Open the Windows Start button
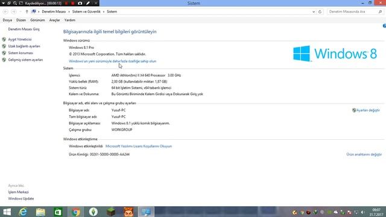 [x=7, y=212]
